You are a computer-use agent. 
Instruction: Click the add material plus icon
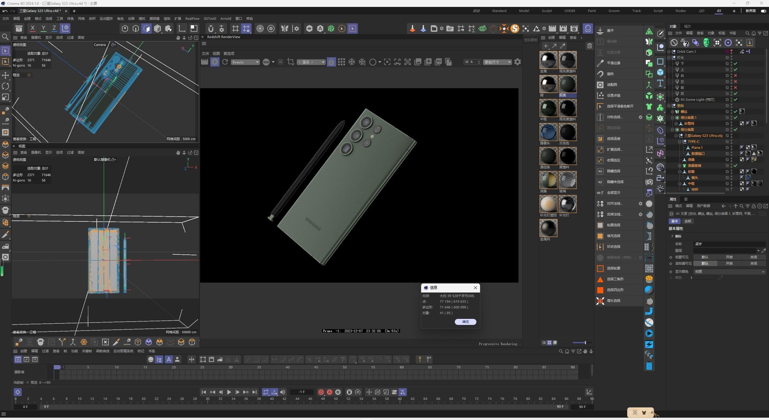[546, 46]
